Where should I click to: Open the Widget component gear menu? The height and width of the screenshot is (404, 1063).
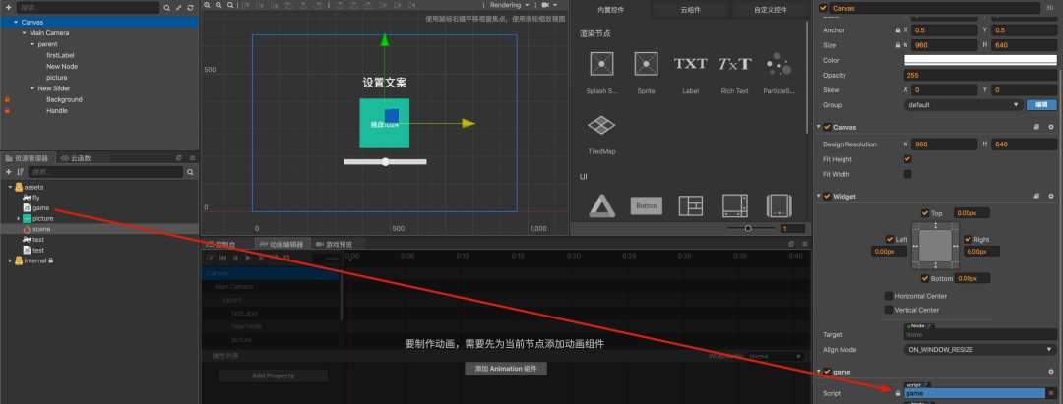point(1051,197)
